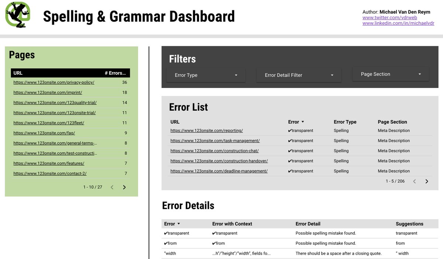The height and width of the screenshot is (259, 443).
Task: Sort Error List by Error Type header
Action: 345,122
